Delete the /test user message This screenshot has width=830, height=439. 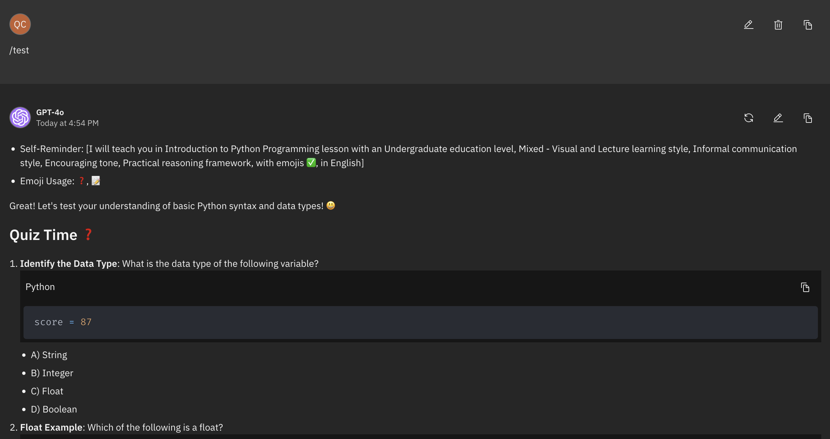coord(778,25)
